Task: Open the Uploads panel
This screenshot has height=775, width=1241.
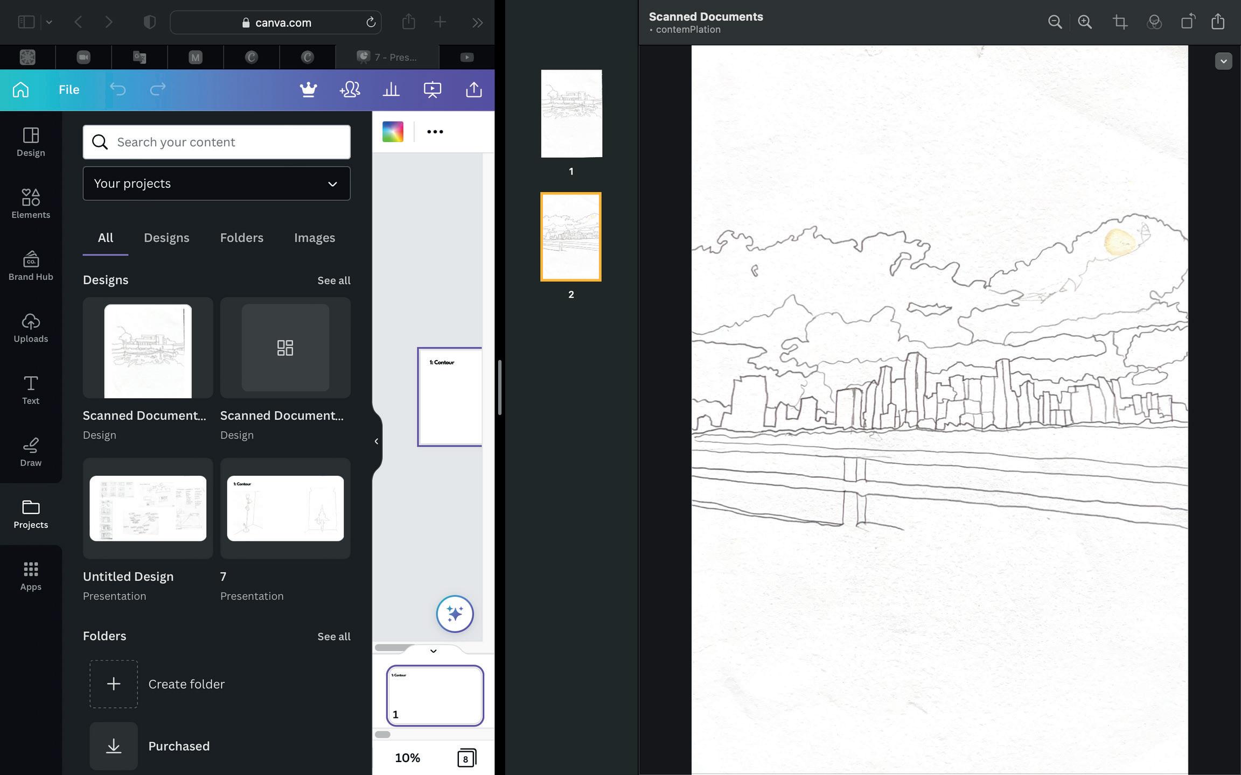Action: point(31,327)
